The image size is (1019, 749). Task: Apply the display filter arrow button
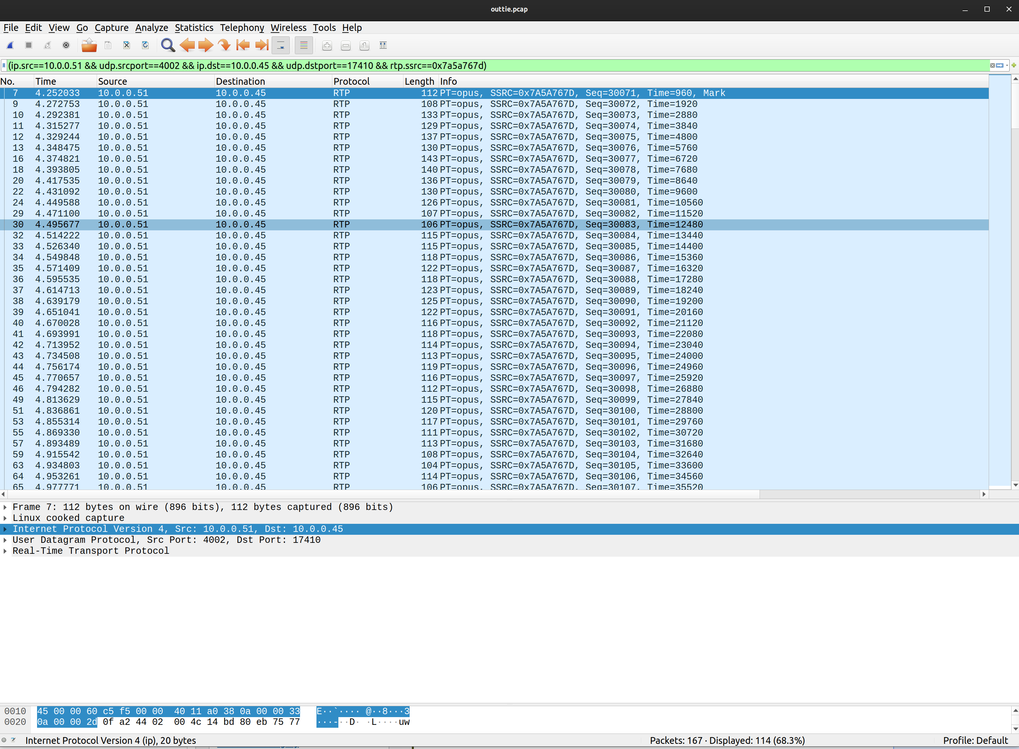tap(999, 66)
